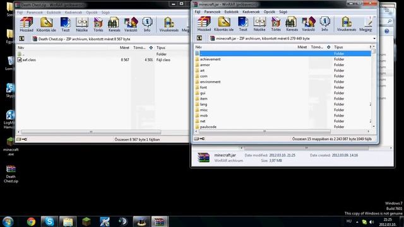Screen dimensions: 404x227
Task: Go up one level in minecraft.jar window
Action: click(x=199, y=38)
